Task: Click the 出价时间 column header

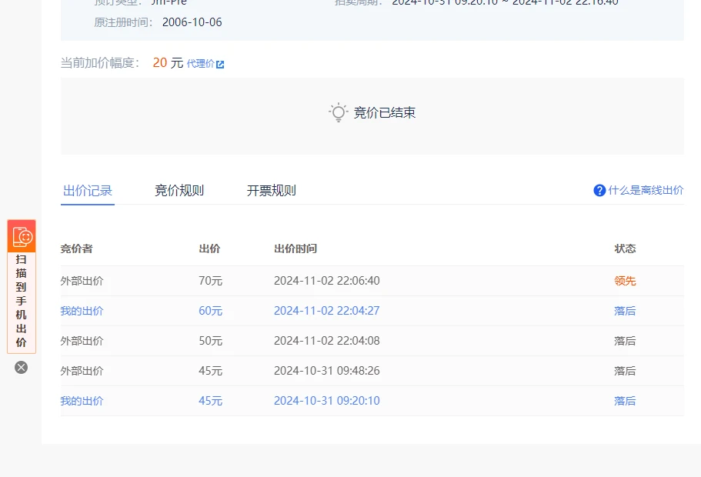Action: tap(295, 249)
